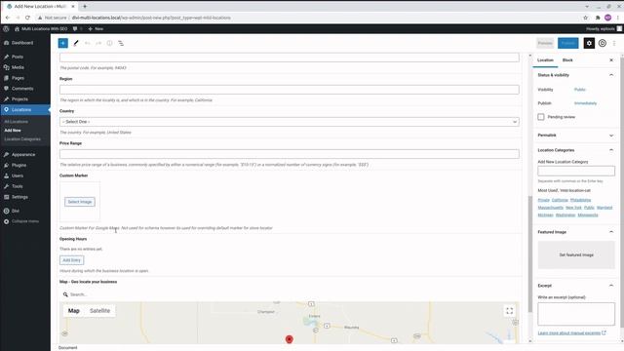Open the Divi circular icon in top toolbar

click(x=603, y=43)
